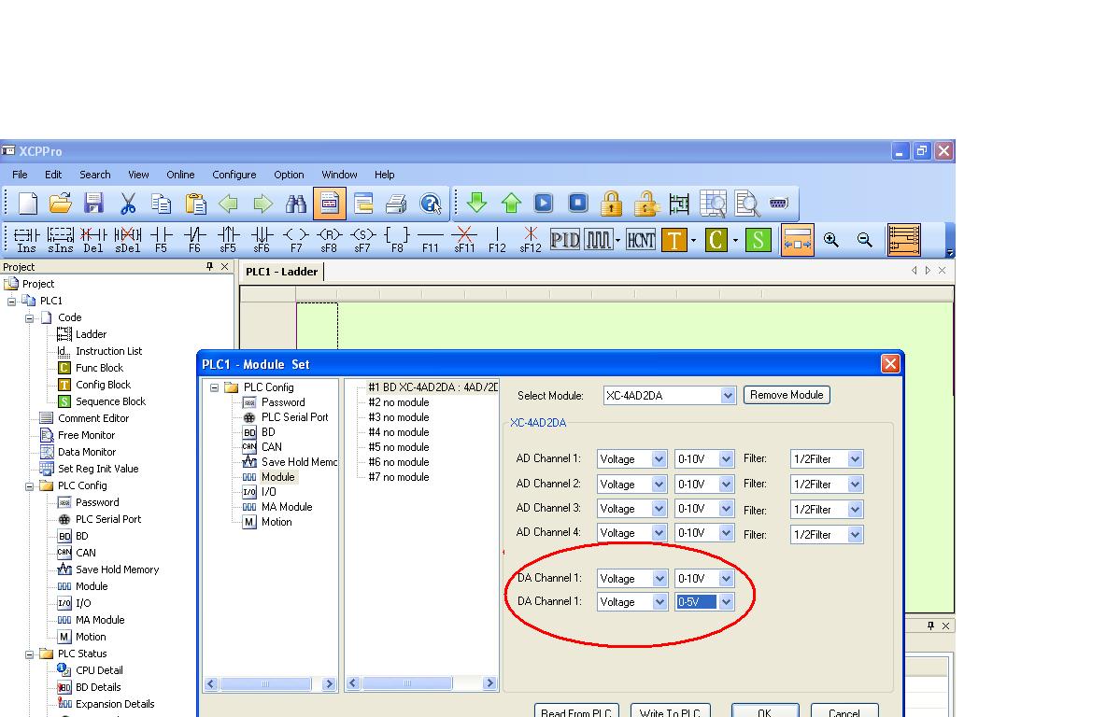Select MA Module in dialog tree
The image size is (1106, 717).
287,507
